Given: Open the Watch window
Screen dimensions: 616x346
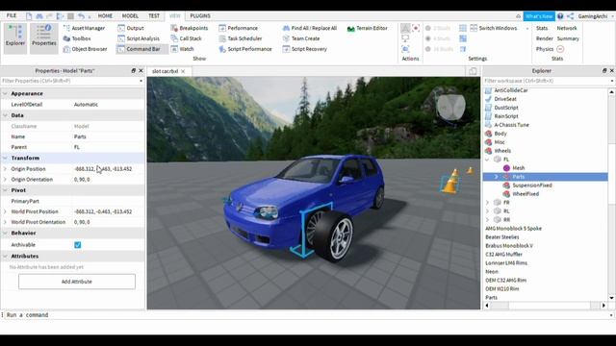Looking at the screenshot, I should (182, 49).
